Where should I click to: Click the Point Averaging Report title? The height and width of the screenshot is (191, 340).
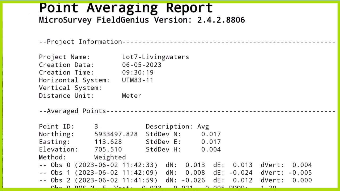click(x=126, y=8)
